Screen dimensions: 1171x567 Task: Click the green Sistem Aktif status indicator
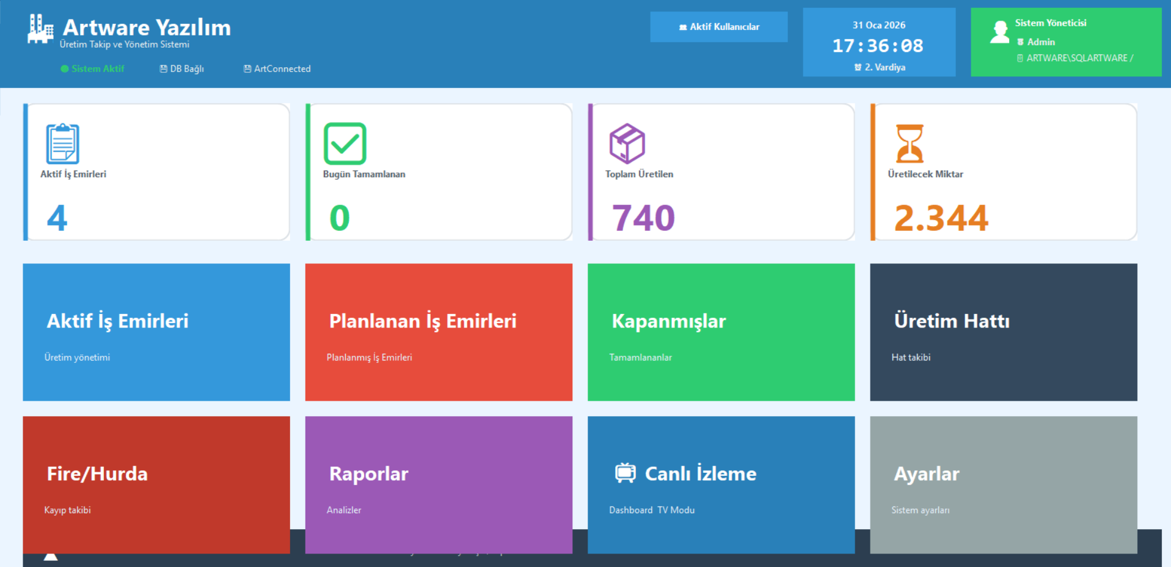(92, 68)
